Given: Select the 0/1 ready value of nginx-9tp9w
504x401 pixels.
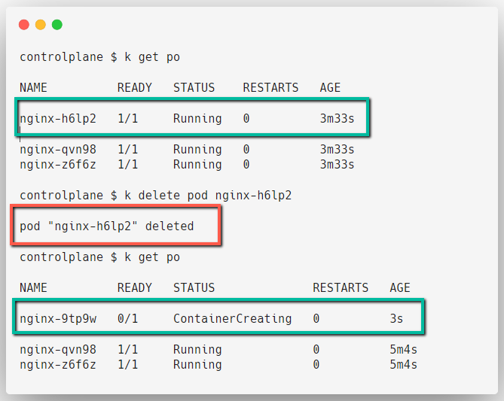Looking at the screenshot, I should (x=127, y=318).
